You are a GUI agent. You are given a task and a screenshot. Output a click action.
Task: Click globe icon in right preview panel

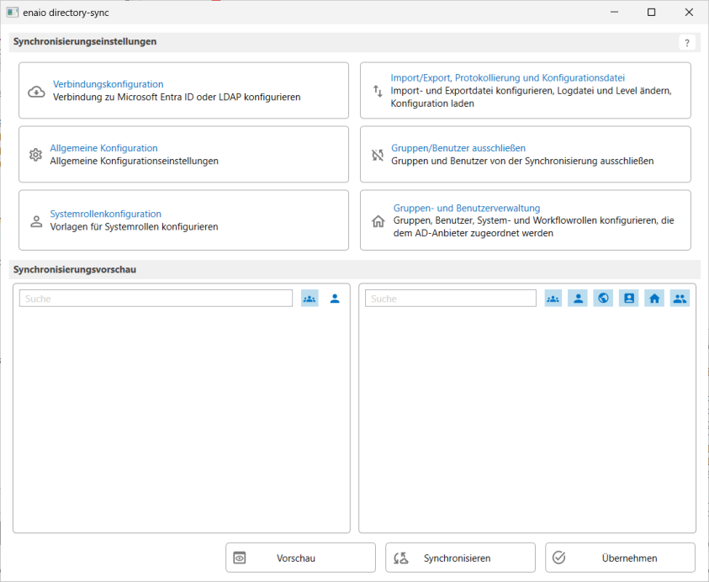click(x=603, y=299)
